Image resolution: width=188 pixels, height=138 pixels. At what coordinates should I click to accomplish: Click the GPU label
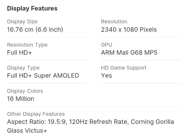[107, 45]
